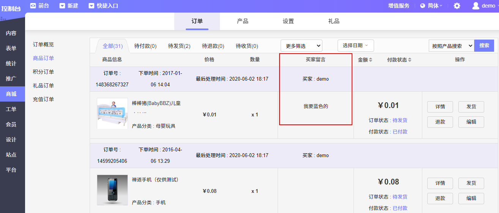The width and height of the screenshot is (499, 213).
Task: Open 订单概览 submenu item
Action: 43,45
